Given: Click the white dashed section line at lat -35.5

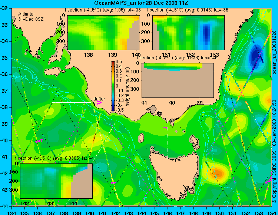Looking at the screenshot, I should pos(244,66).
